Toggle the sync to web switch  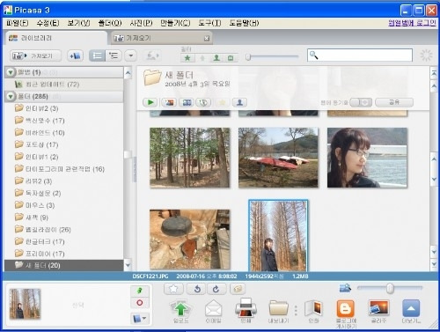click(x=361, y=102)
